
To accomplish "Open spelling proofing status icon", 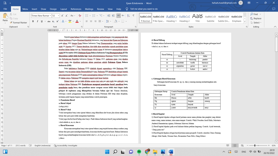I will click(x=30, y=145).
